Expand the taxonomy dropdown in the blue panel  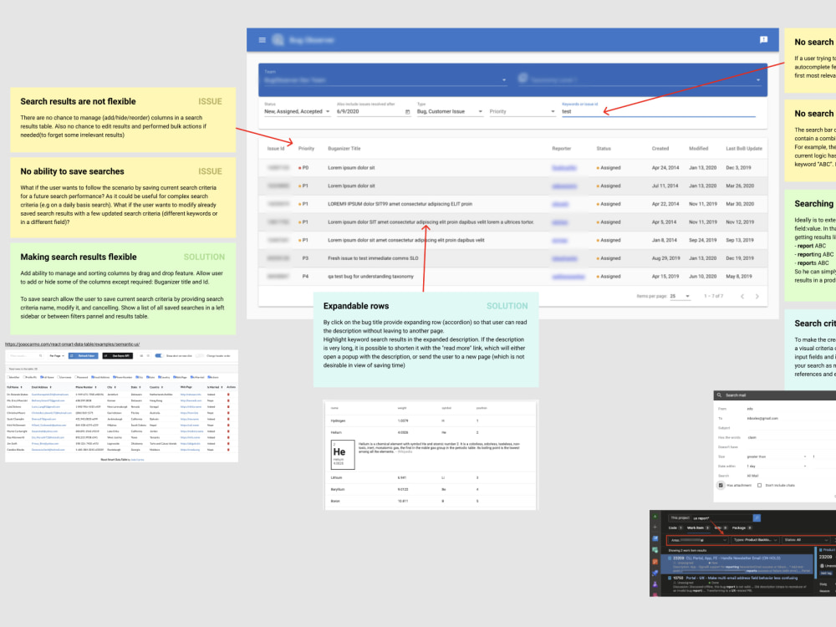coord(639,80)
